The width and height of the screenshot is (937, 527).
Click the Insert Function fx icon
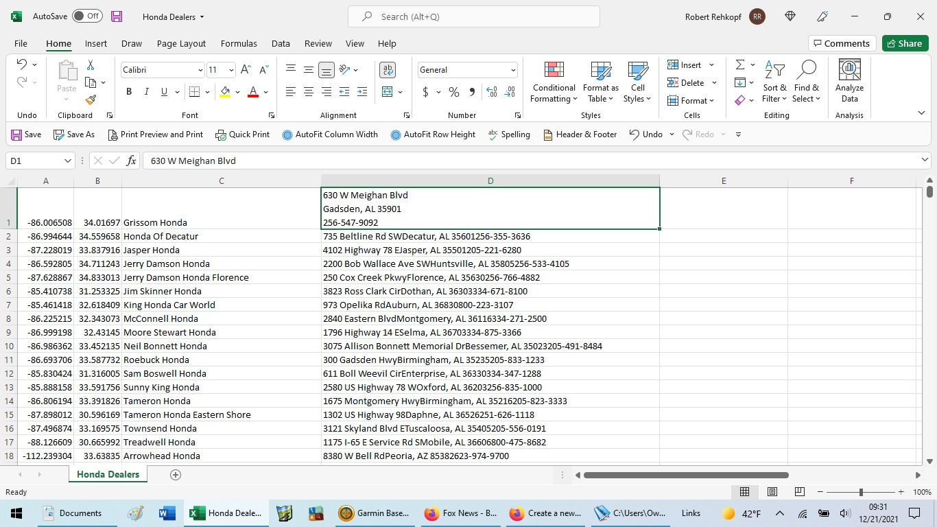coord(132,161)
